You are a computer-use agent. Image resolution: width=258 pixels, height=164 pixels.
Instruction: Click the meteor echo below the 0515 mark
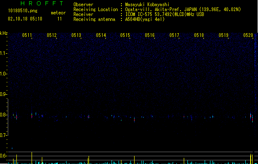coord(134,120)
